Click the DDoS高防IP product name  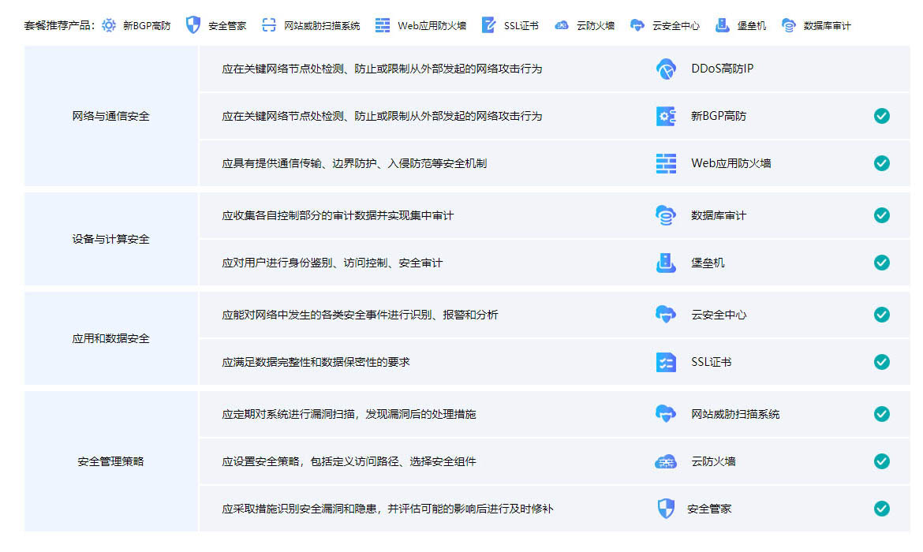pyautogui.click(x=723, y=69)
